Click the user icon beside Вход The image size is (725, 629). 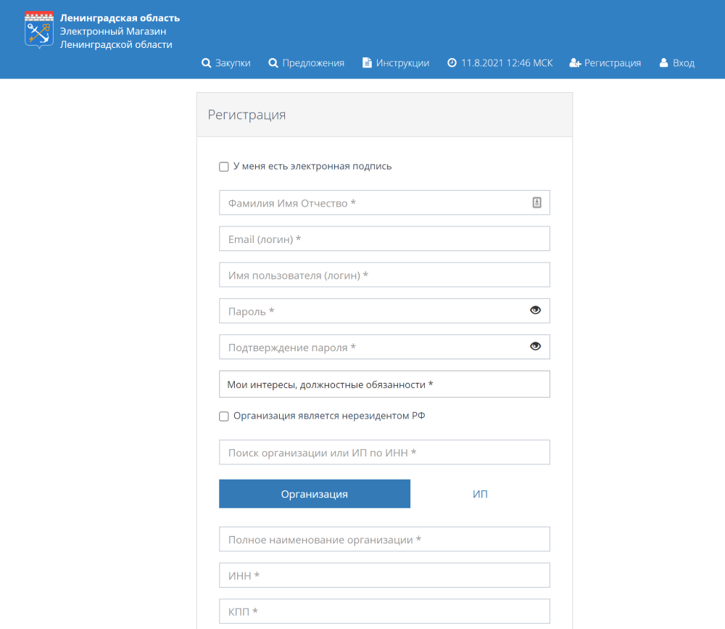(x=663, y=62)
